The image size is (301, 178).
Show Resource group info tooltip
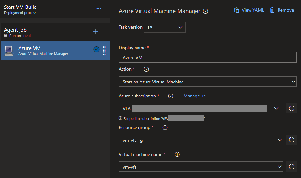[165, 128]
